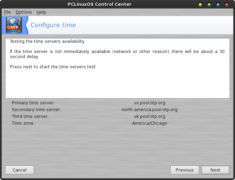235x180 pixels.
Task: Cancel the time configuration wizard
Action: click(x=20, y=170)
